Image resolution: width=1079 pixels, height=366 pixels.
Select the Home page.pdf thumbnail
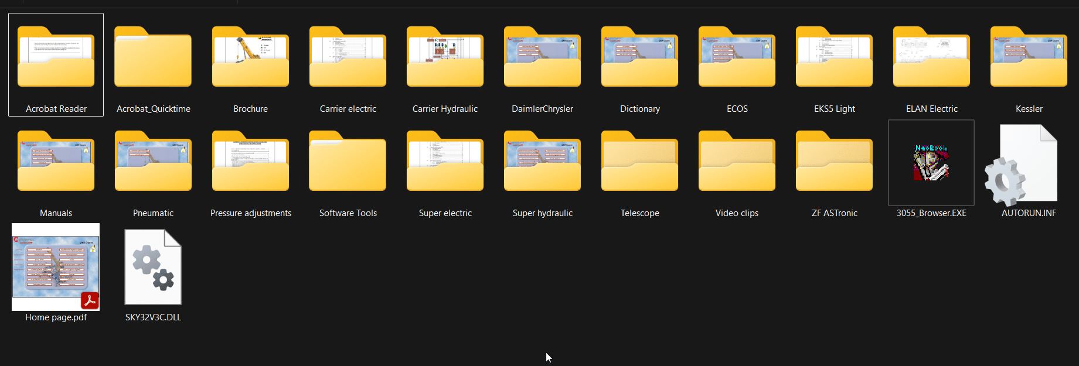56,267
